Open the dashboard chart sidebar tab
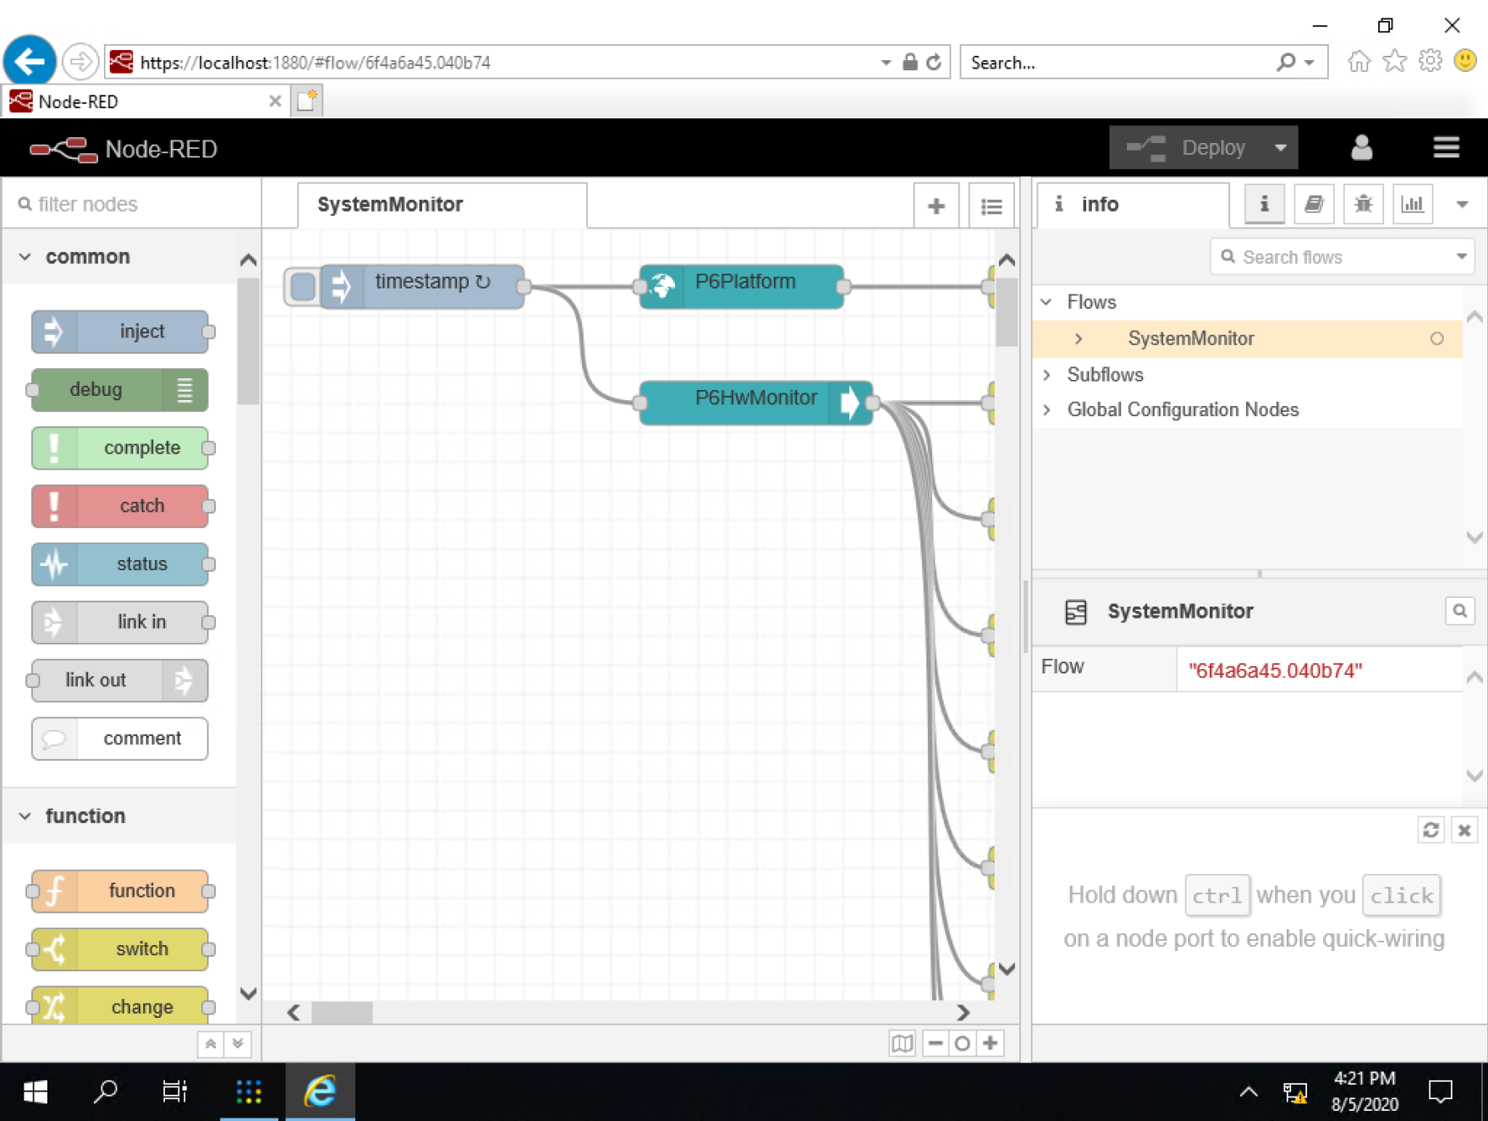 (x=1412, y=204)
